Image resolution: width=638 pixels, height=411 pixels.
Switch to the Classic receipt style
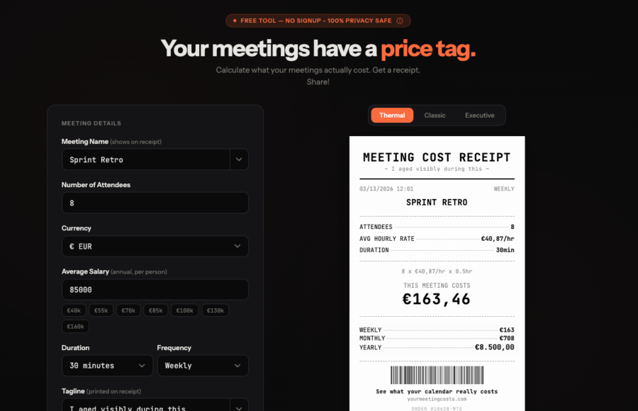pyautogui.click(x=435, y=116)
